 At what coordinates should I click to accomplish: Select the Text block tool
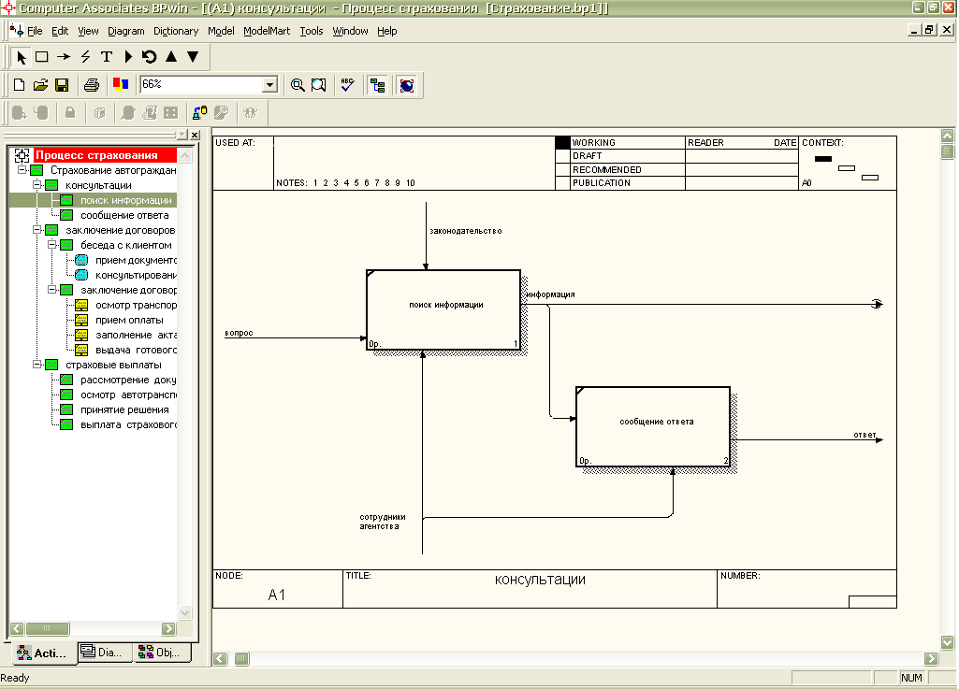[107, 57]
